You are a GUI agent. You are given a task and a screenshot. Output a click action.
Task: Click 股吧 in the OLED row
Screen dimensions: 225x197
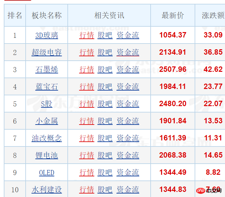[x=105, y=173]
